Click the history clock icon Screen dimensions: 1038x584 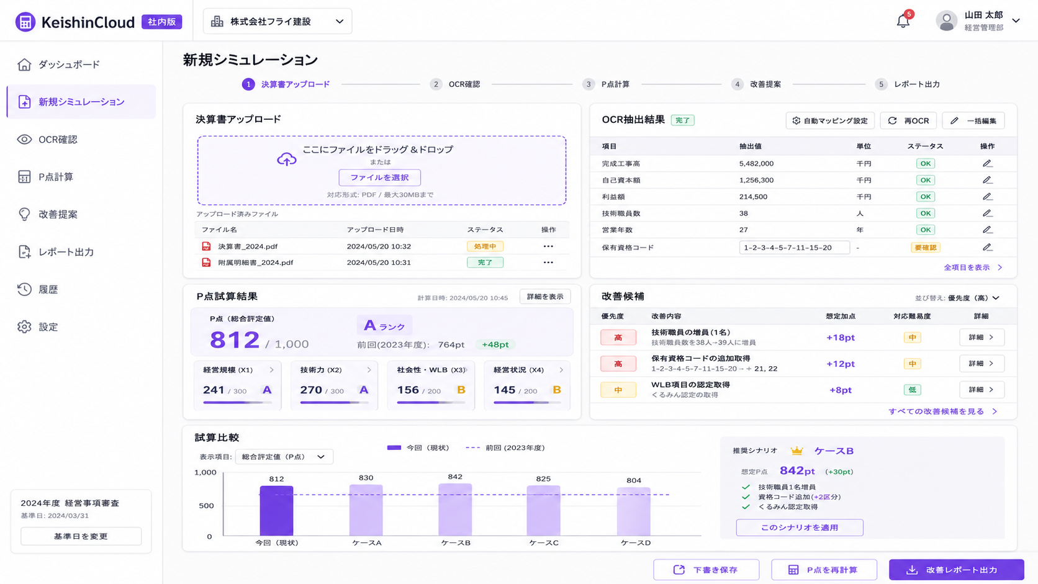coord(24,289)
